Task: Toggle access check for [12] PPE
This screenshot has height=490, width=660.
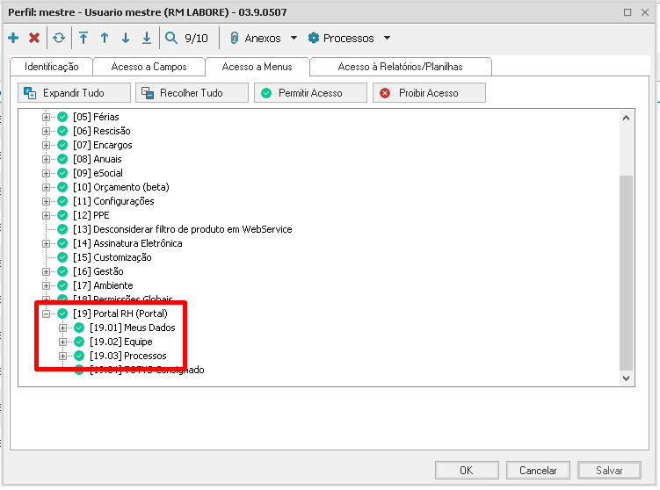Action: [62, 215]
